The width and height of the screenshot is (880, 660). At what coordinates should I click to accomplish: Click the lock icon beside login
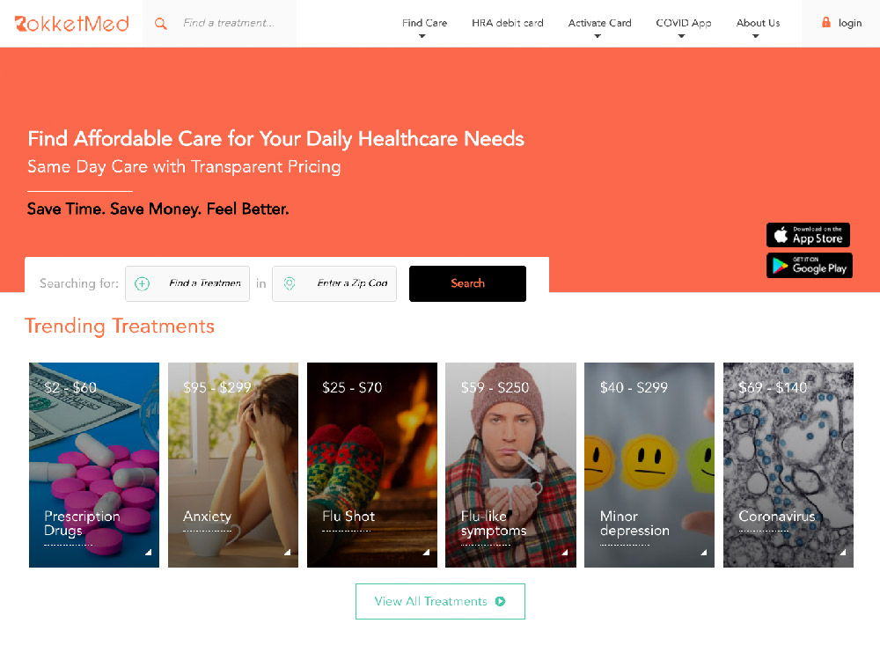[x=825, y=23]
